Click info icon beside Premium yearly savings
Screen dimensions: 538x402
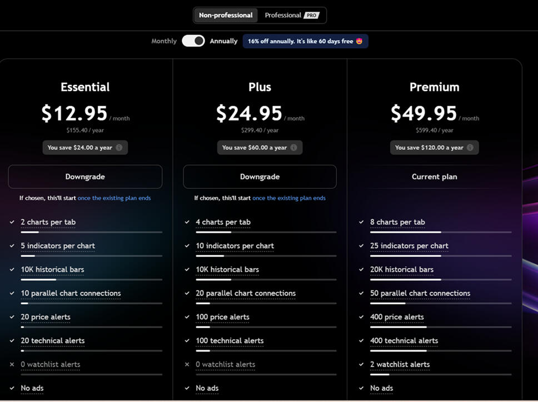point(470,148)
